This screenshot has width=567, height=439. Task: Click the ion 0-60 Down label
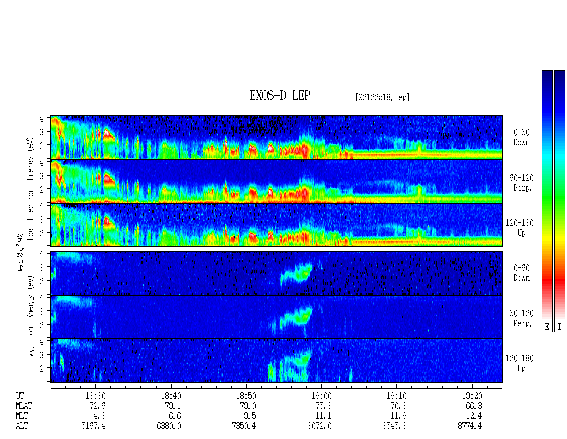coord(522,273)
